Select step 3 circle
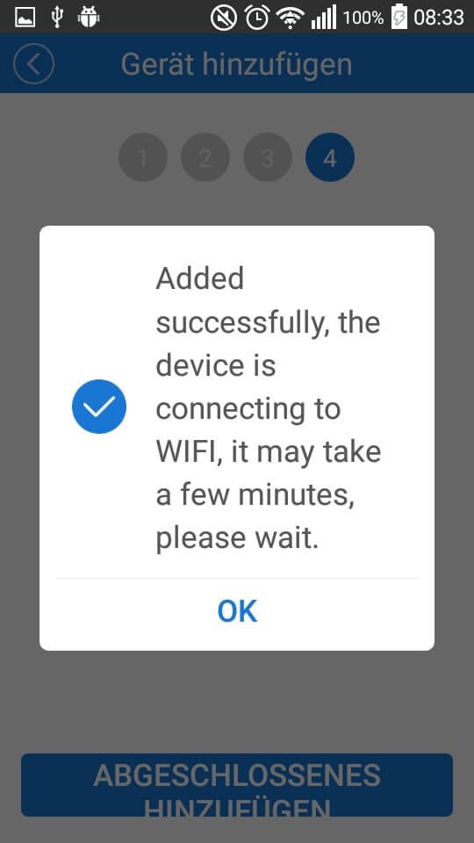The width and height of the screenshot is (474, 843). (267, 157)
